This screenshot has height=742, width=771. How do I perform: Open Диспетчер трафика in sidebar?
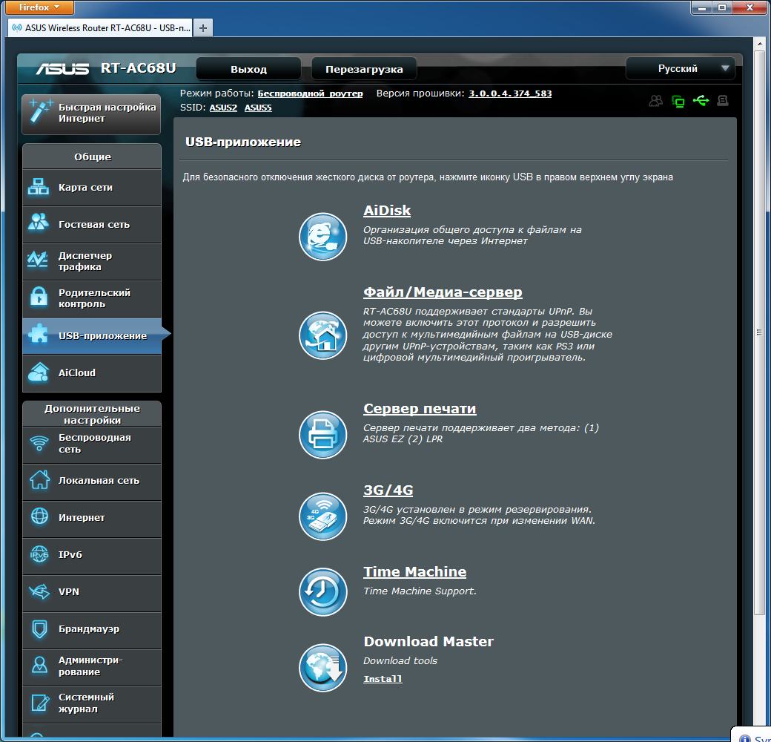(x=91, y=261)
